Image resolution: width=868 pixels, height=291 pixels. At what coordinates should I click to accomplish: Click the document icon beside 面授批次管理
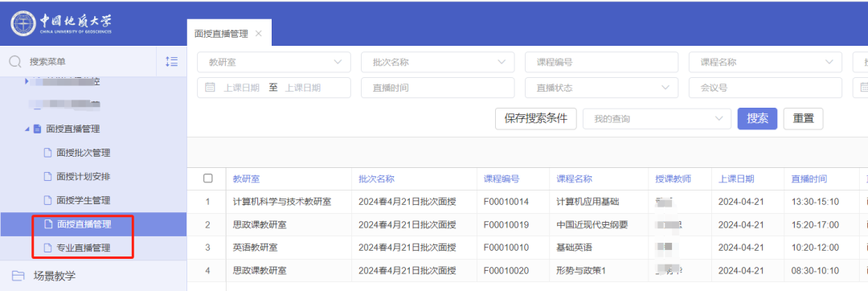coord(47,153)
